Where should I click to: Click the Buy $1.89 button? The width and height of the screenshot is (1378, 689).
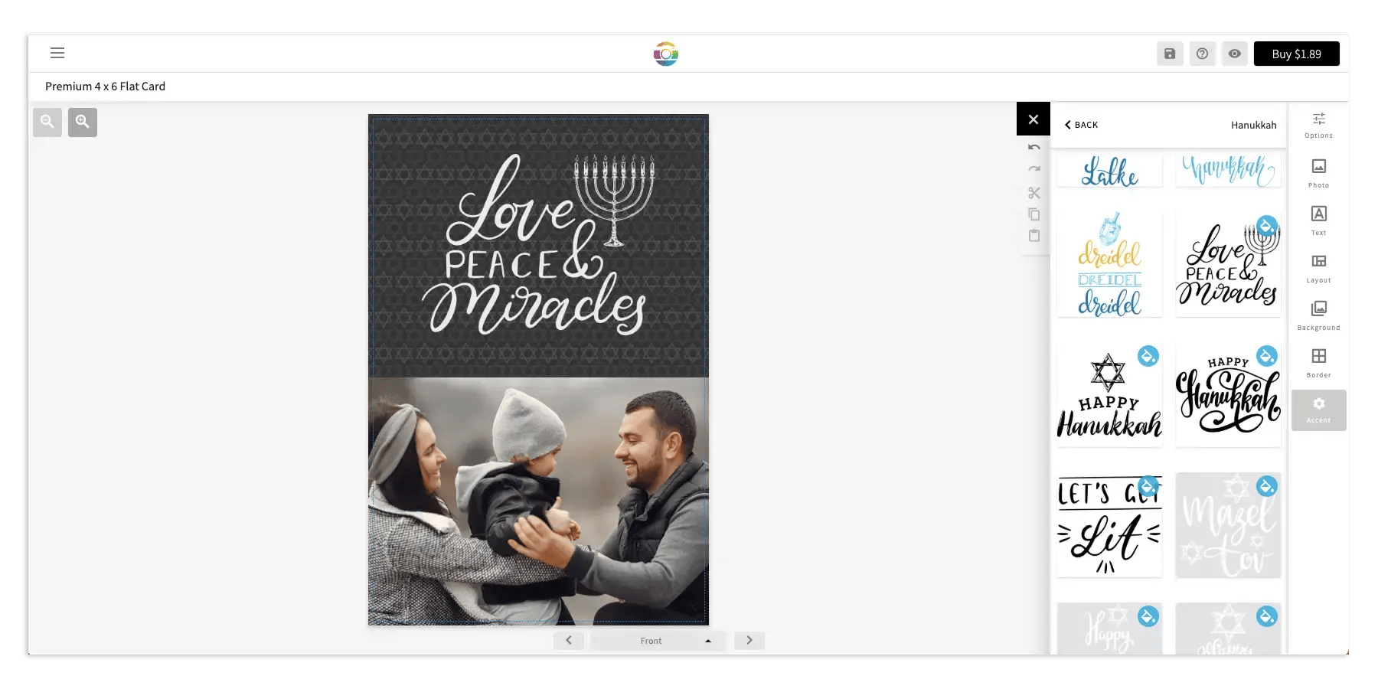(1296, 54)
